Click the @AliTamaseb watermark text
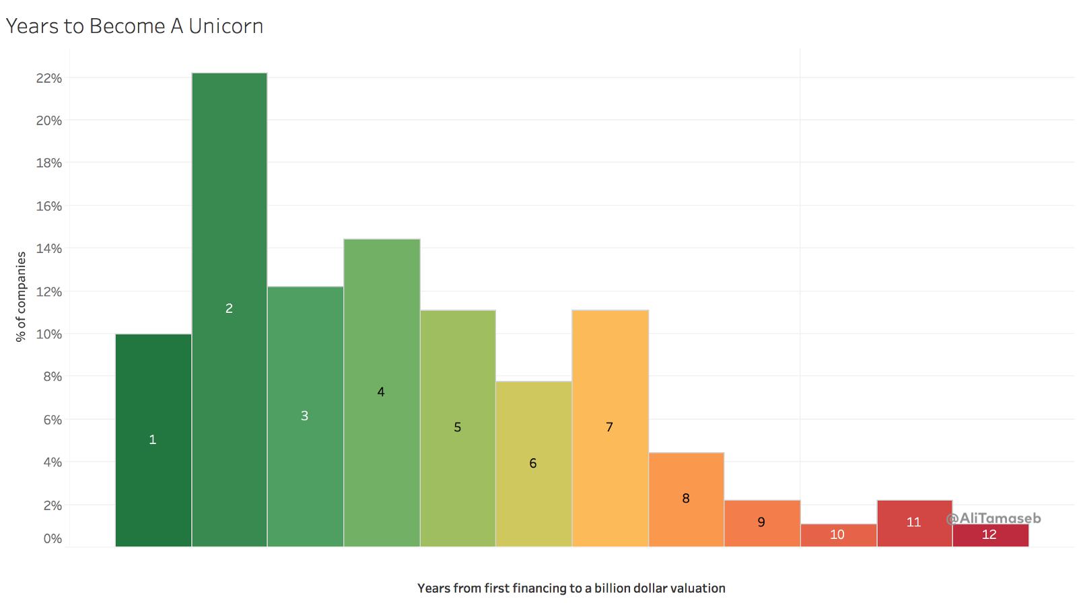Image resolution: width=1077 pixels, height=609 pixels. 994,518
